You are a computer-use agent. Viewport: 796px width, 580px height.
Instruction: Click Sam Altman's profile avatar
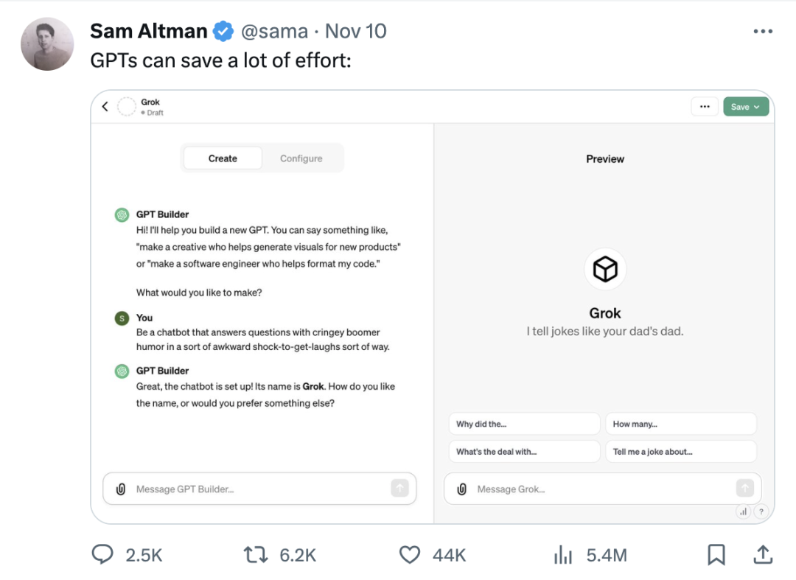(x=47, y=43)
